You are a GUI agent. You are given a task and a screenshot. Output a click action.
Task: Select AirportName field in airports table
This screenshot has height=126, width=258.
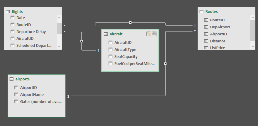click(x=32, y=94)
